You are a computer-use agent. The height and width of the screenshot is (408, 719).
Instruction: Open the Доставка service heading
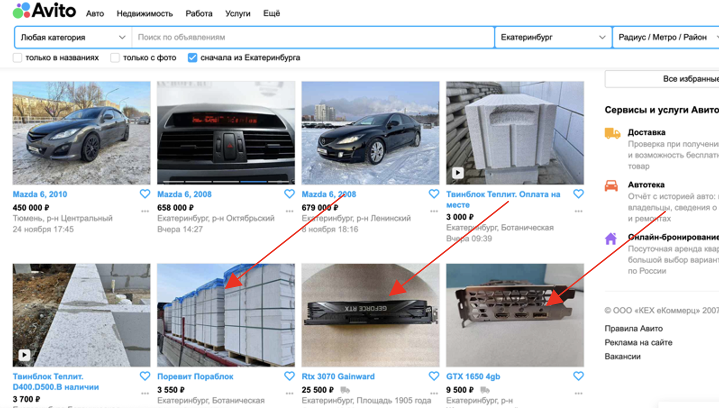[x=646, y=132]
